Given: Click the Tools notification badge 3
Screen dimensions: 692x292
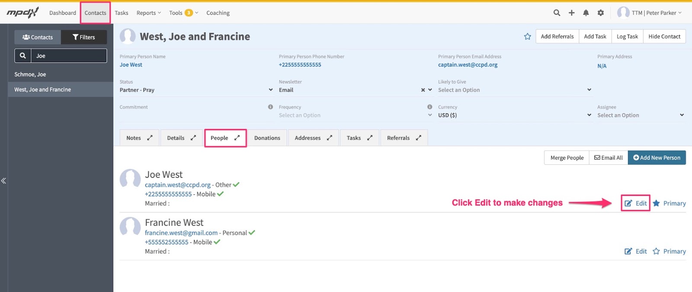Looking at the screenshot, I should coord(189,13).
